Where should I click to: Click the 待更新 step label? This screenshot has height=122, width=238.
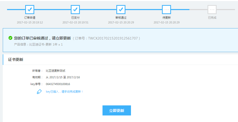tap(166, 18)
